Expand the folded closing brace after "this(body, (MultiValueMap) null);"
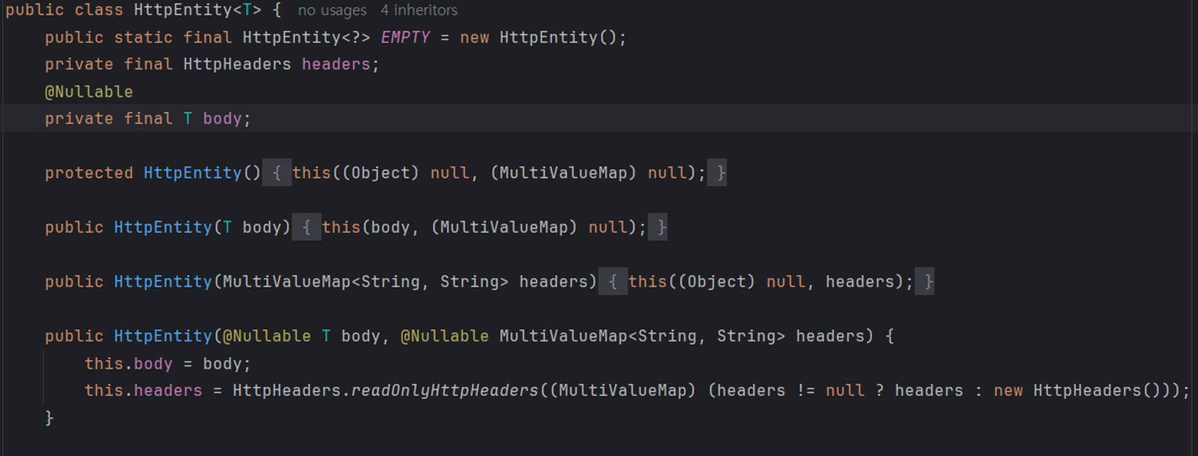 (658, 227)
